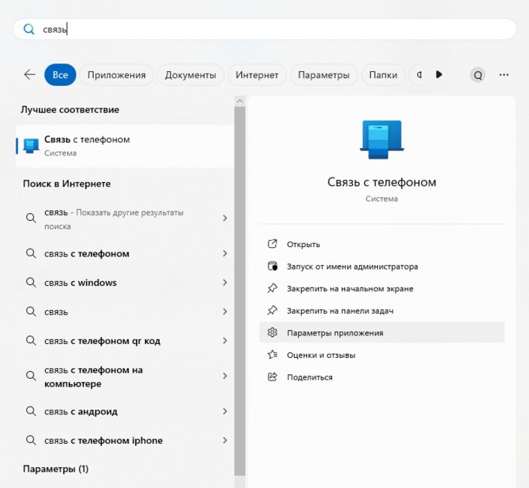
Task: Click the search input field with 'связь'
Action: pos(264,29)
